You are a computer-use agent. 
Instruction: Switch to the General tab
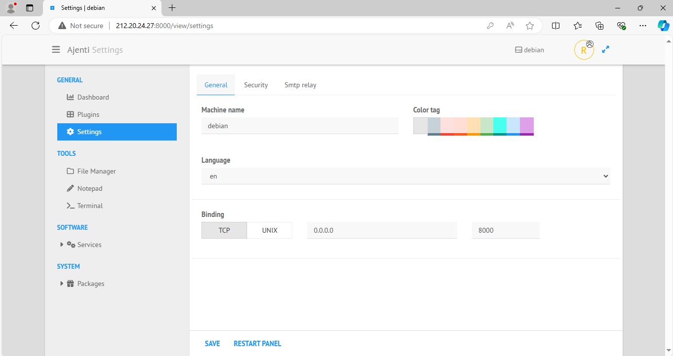pos(216,85)
